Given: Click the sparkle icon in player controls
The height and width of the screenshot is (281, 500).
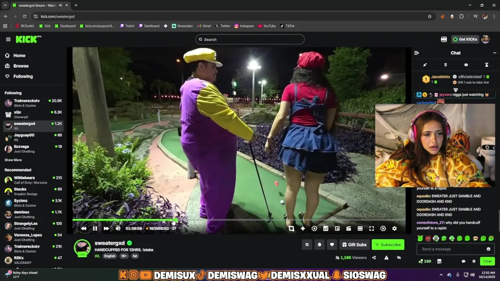Looking at the screenshot, I should 303,229.
